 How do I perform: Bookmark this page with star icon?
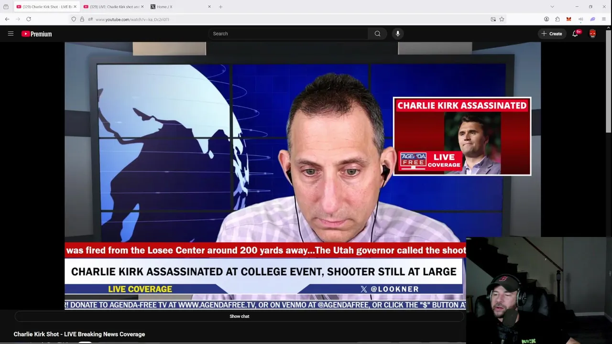pyautogui.click(x=502, y=19)
